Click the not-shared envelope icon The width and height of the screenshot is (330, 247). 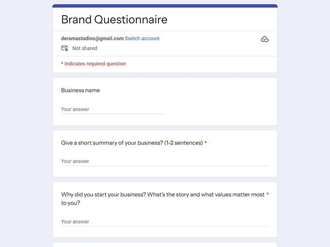click(x=64, y=48)
